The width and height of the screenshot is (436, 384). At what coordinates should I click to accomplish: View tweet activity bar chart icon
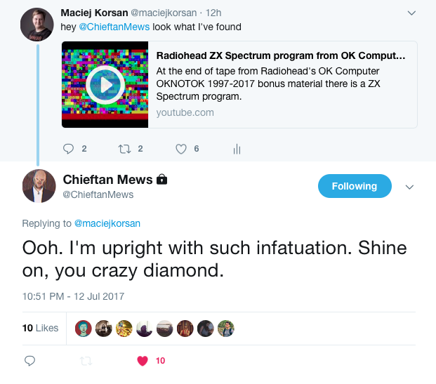pyautogui.click(x=237, y=149)
